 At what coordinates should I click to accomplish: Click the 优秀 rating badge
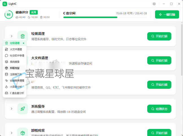34,12
